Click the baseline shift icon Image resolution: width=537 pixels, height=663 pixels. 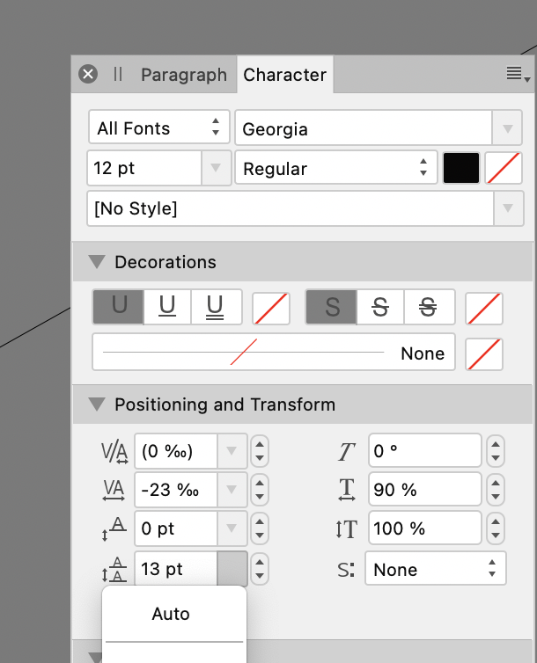click(x=114, y=529)
